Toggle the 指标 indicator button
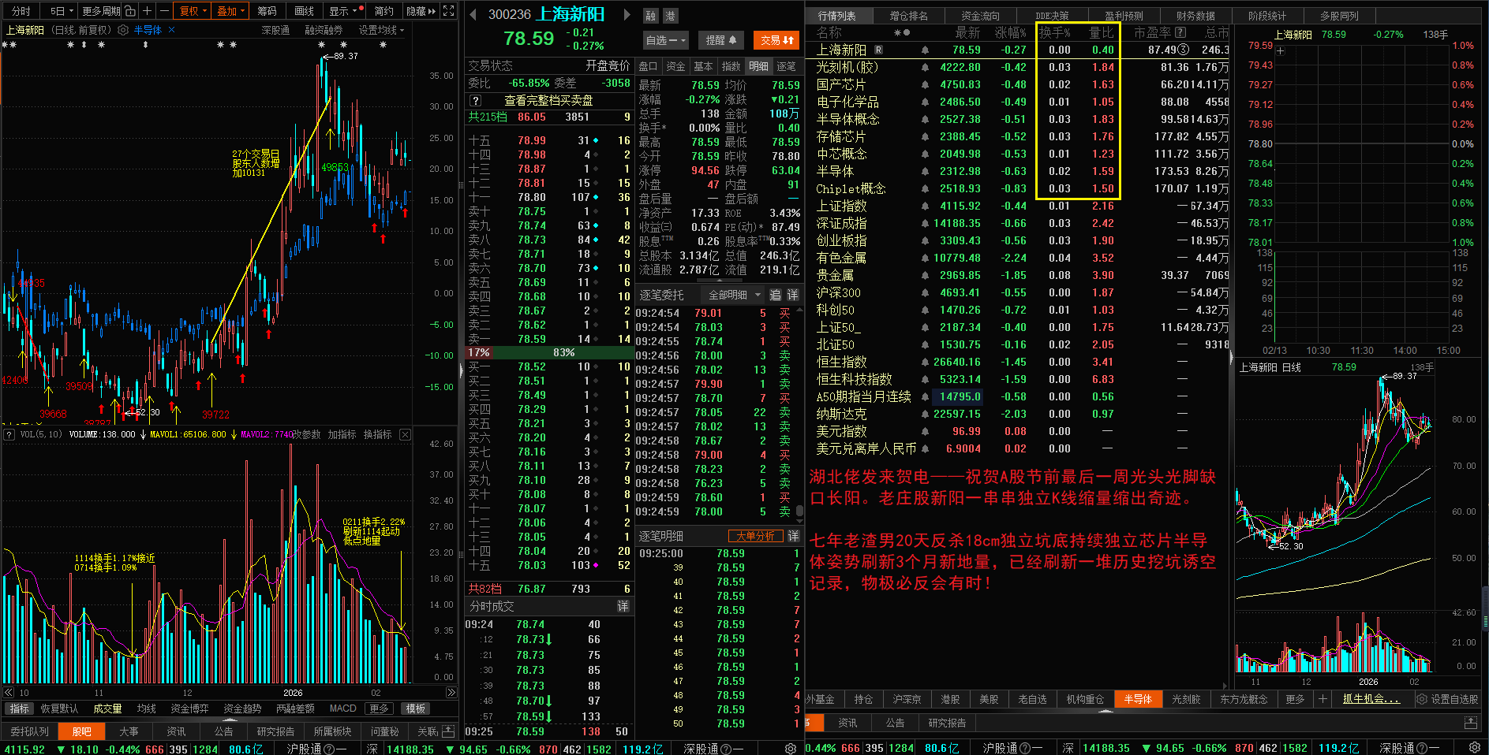The image size is (1489, 755). (19, 709)
